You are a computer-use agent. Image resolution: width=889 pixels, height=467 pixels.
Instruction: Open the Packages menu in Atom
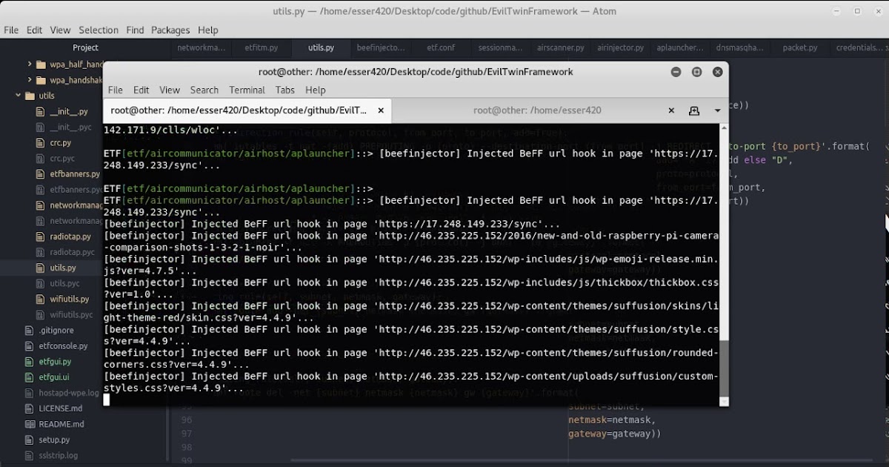point(170,30)
